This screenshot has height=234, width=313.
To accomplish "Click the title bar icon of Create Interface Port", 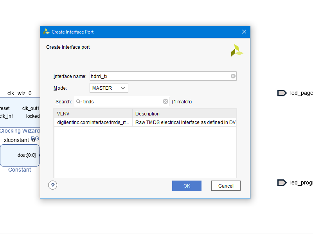I will coord(47,32).
